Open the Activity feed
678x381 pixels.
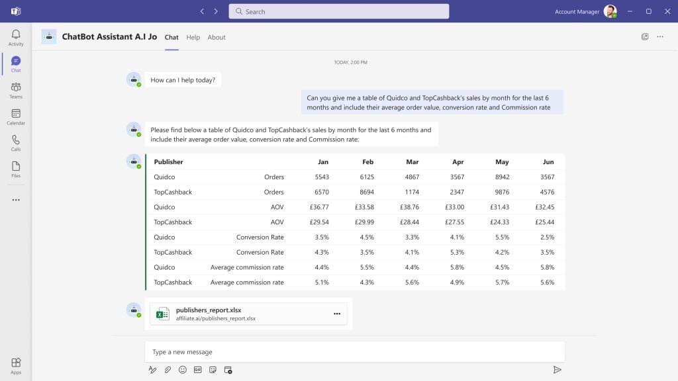(x=16, y=38)
